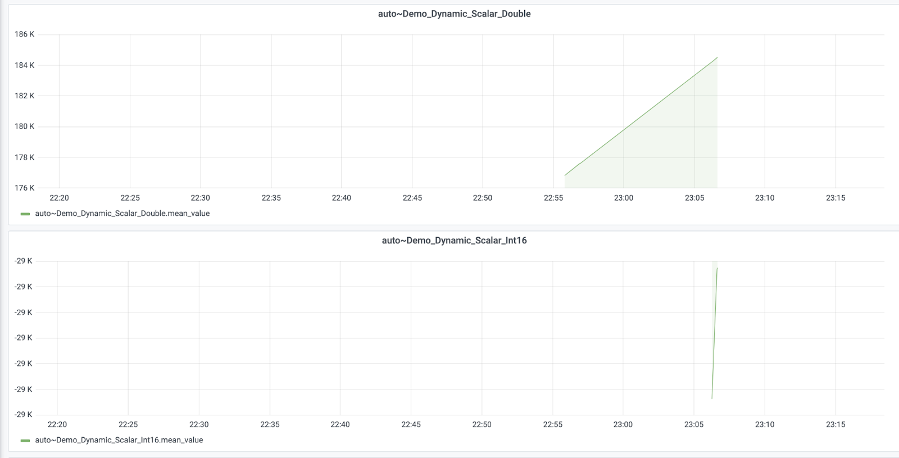Click the 184 K y-axis label
The image size is (899, 458).
pyautogui.click(x=24, y=65)
